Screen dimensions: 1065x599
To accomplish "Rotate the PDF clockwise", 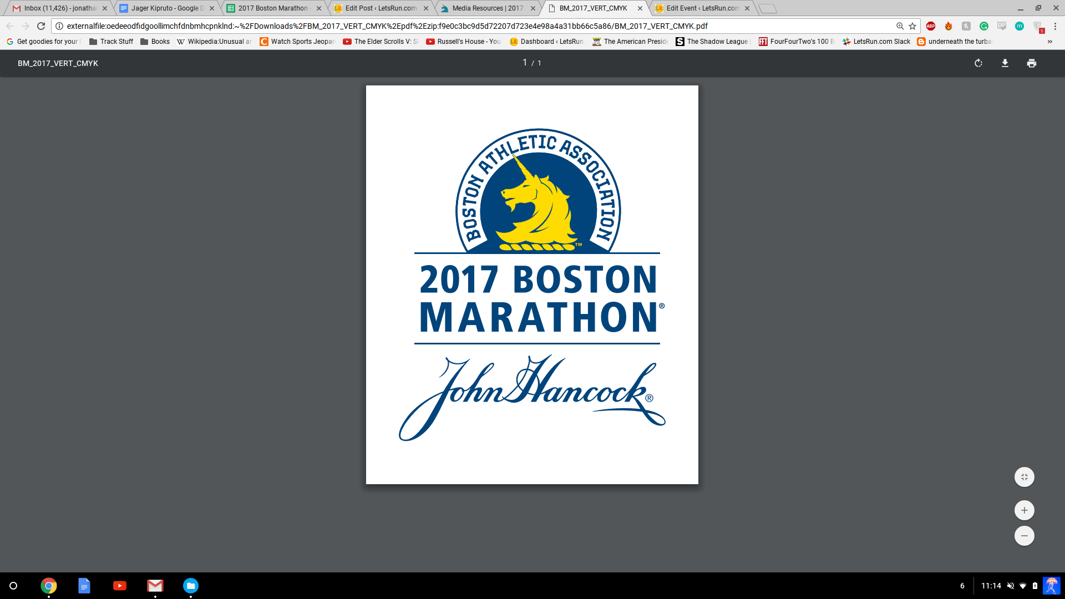I will (x=978, y=63).
